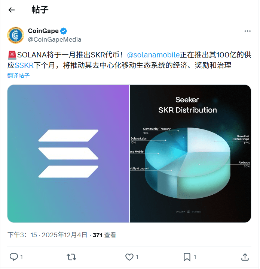Open the Solana logo image
The width and height of the screenshot is (260, 269).
pyautogui.click(x=68, y=153)
